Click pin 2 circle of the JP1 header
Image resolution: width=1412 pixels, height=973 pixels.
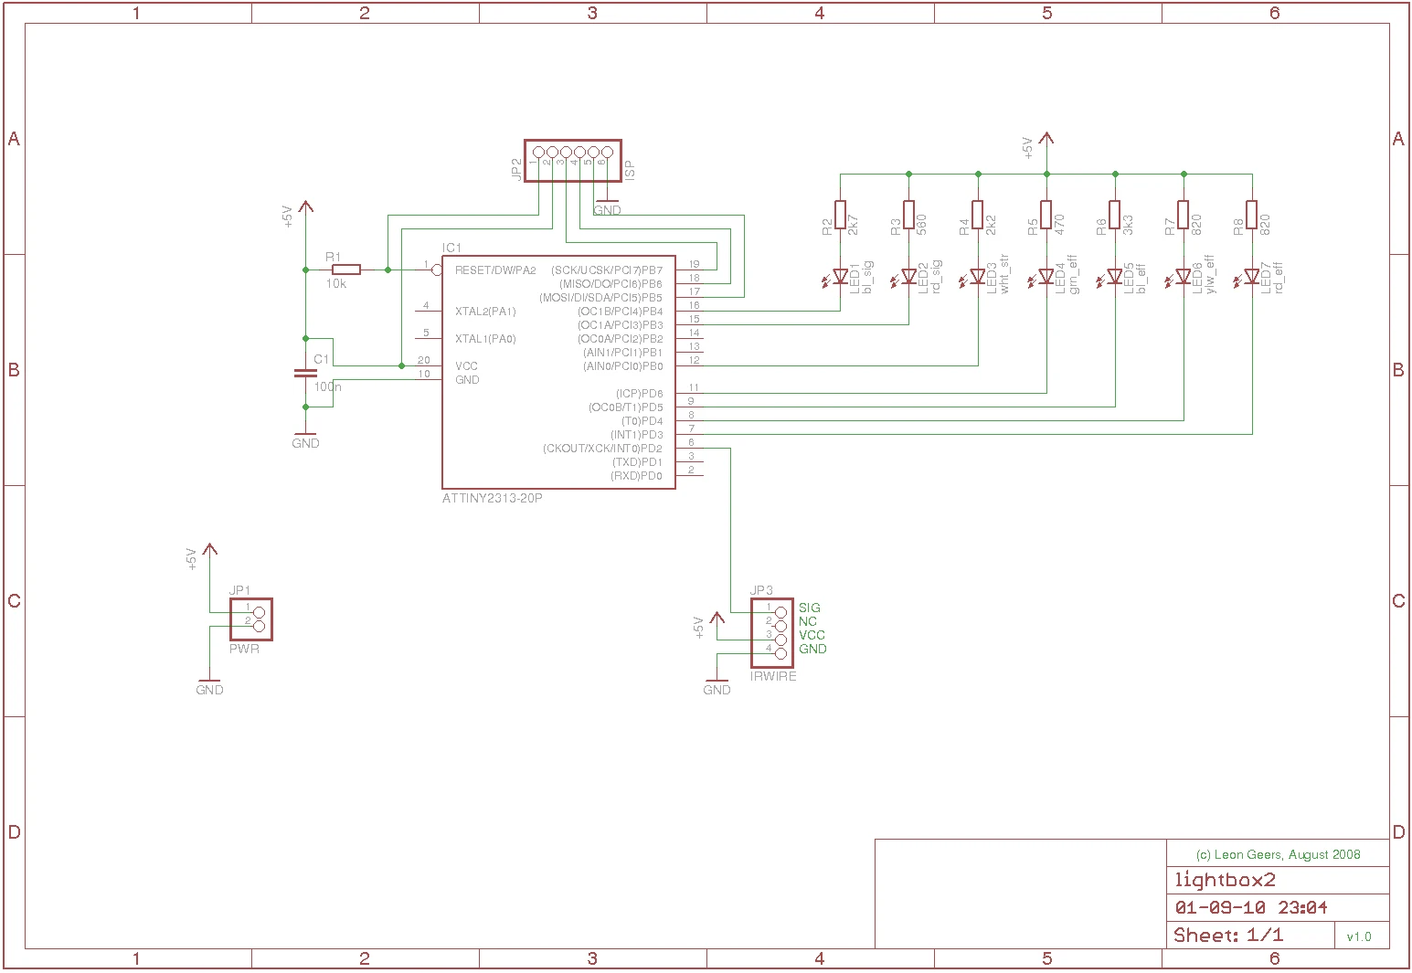(259, 626)
